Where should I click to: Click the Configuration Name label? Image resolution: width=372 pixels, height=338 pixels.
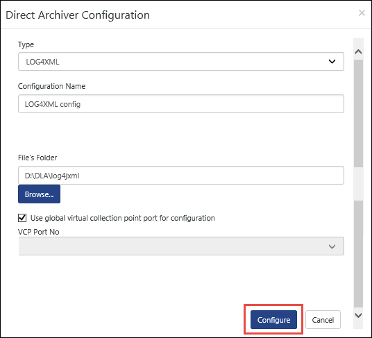(52, 86)
